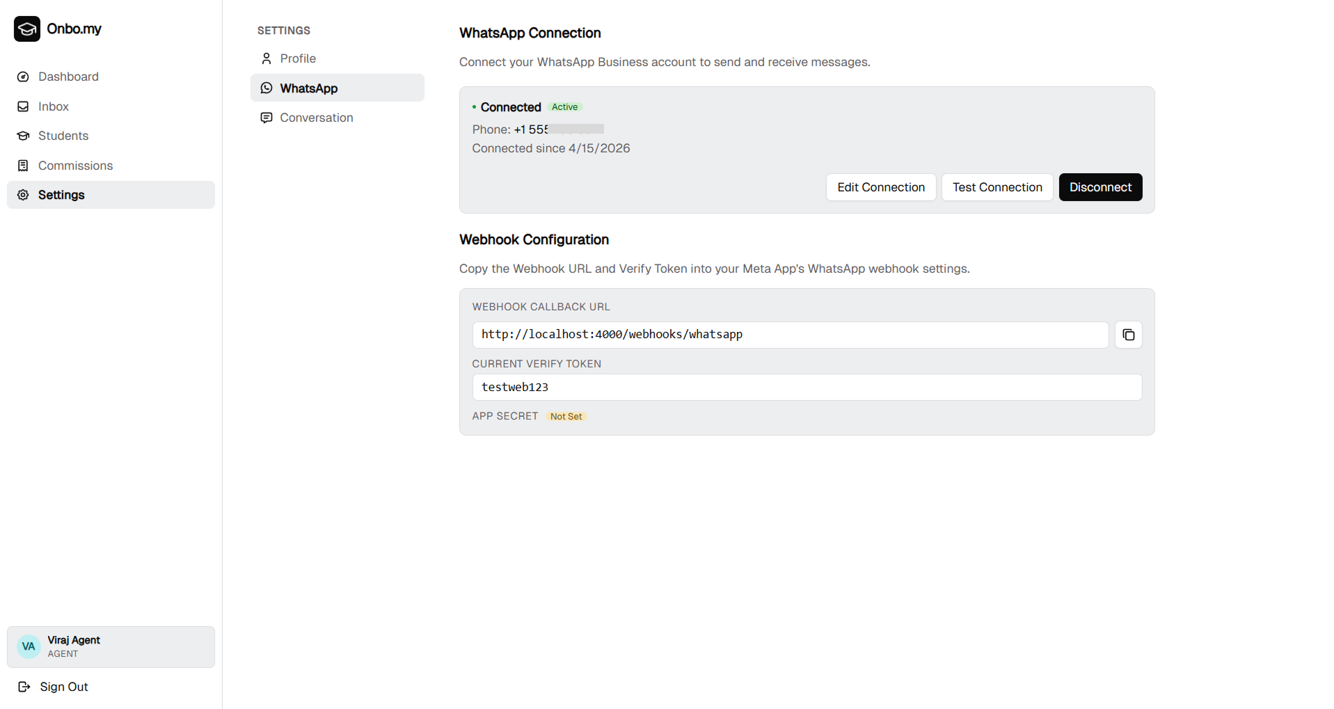Click the Conversation chat bubble icon
The width and height of the screenshot is (1334, 709).
click(267, 118)
